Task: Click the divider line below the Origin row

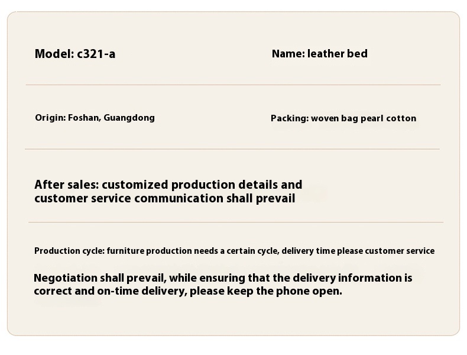Action: coord(232,149)
